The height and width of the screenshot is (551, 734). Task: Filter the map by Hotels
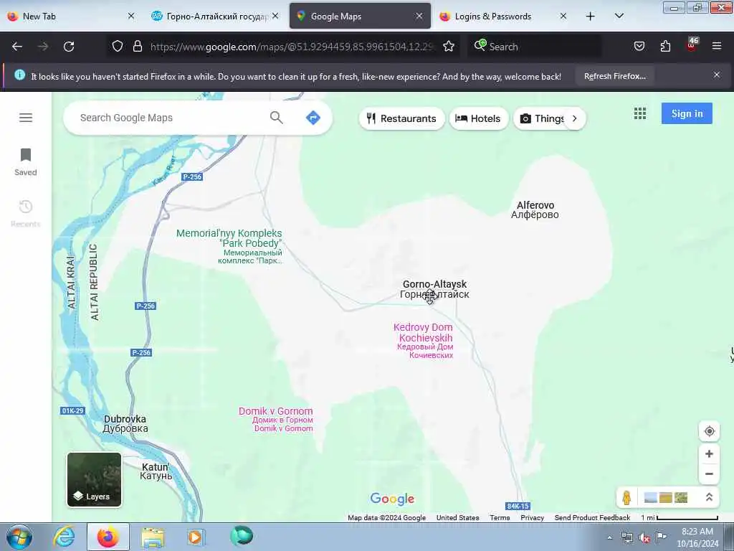coord(478,118)
